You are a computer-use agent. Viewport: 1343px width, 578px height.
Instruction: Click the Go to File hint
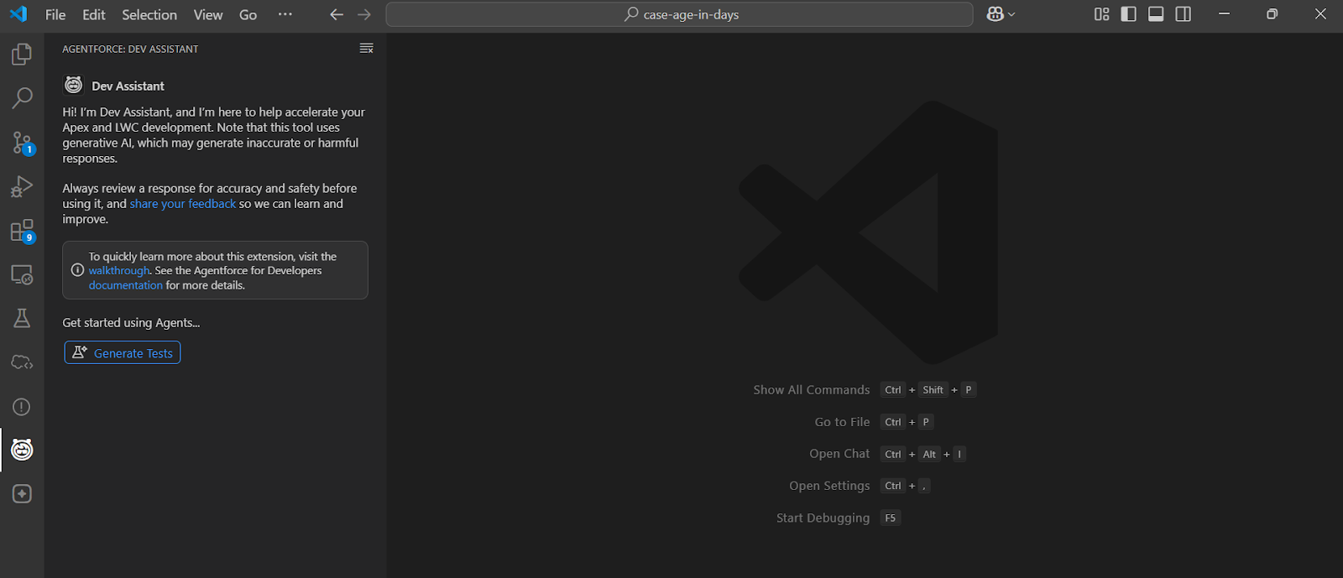point(842,422)
